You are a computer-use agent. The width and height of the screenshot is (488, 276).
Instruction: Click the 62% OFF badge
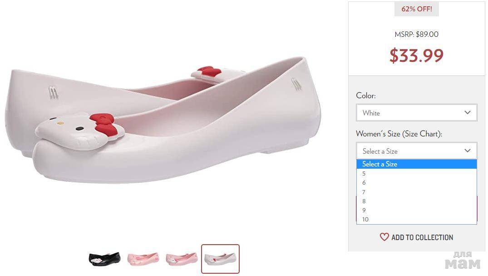[x=416, y=9]
